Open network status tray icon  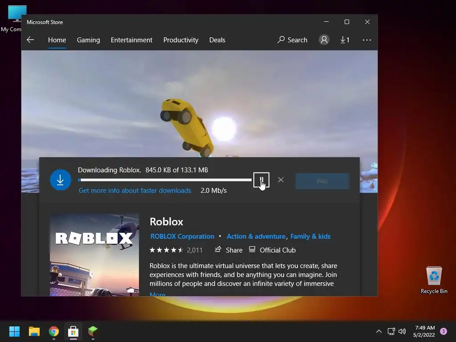pyautogui.click(x=391, y=331)
